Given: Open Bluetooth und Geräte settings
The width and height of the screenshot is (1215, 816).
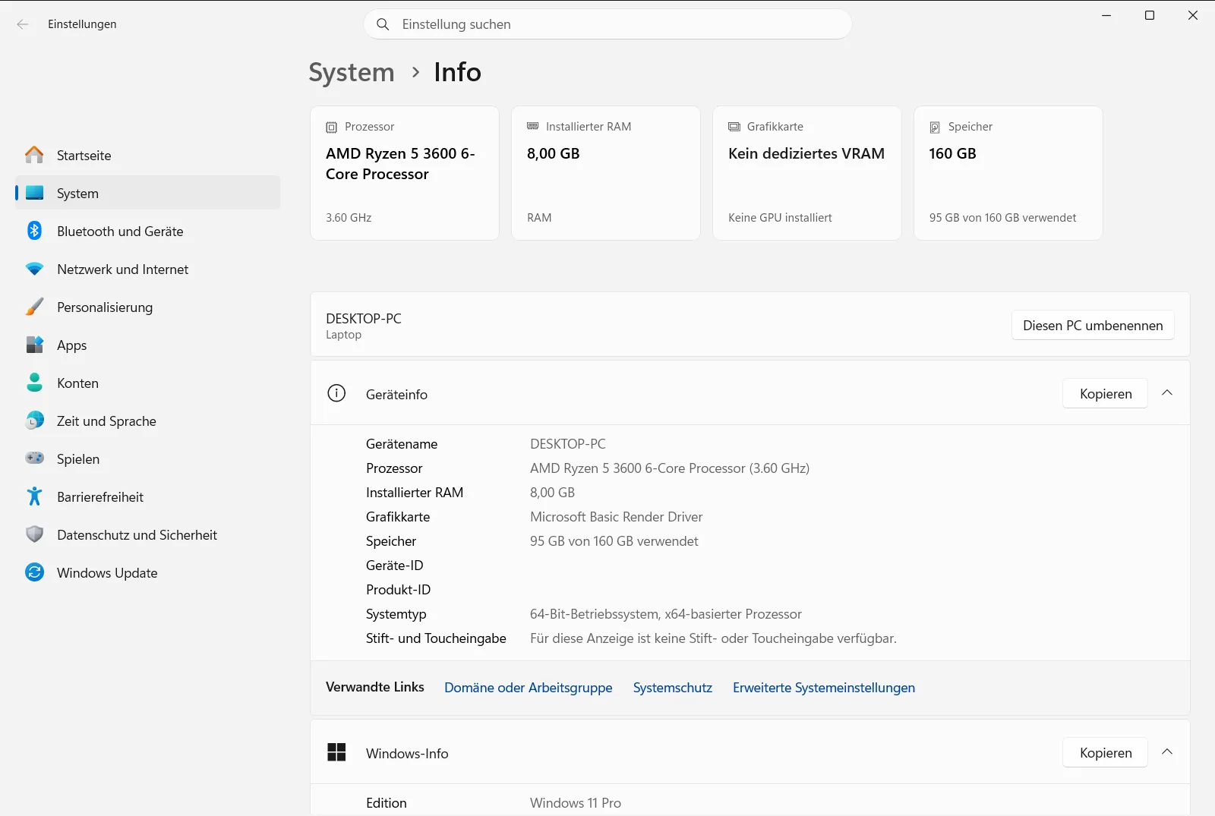Looking at the screenshot, I should point(148,231).
